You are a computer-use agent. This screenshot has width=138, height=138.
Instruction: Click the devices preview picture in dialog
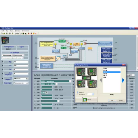86,78
